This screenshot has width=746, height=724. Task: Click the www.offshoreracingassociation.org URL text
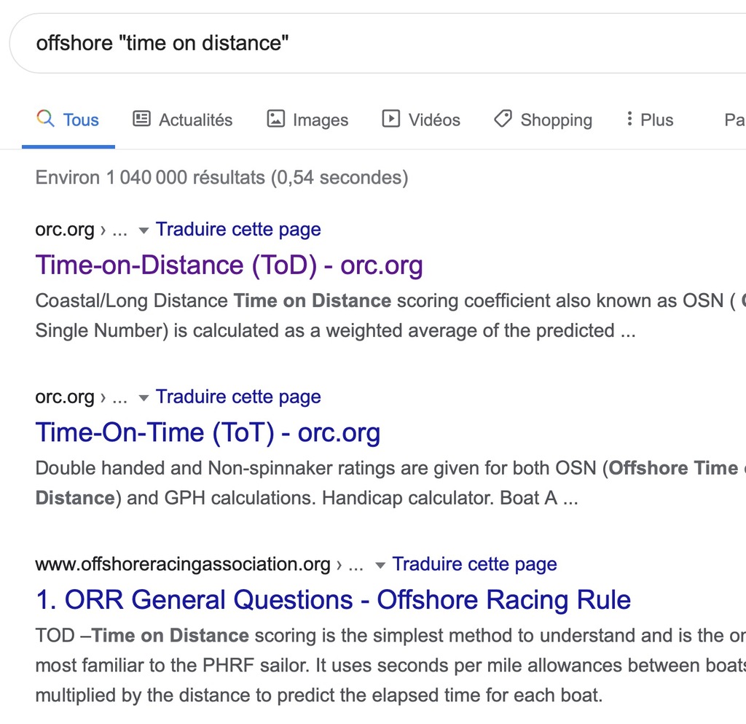coord(183,564)
